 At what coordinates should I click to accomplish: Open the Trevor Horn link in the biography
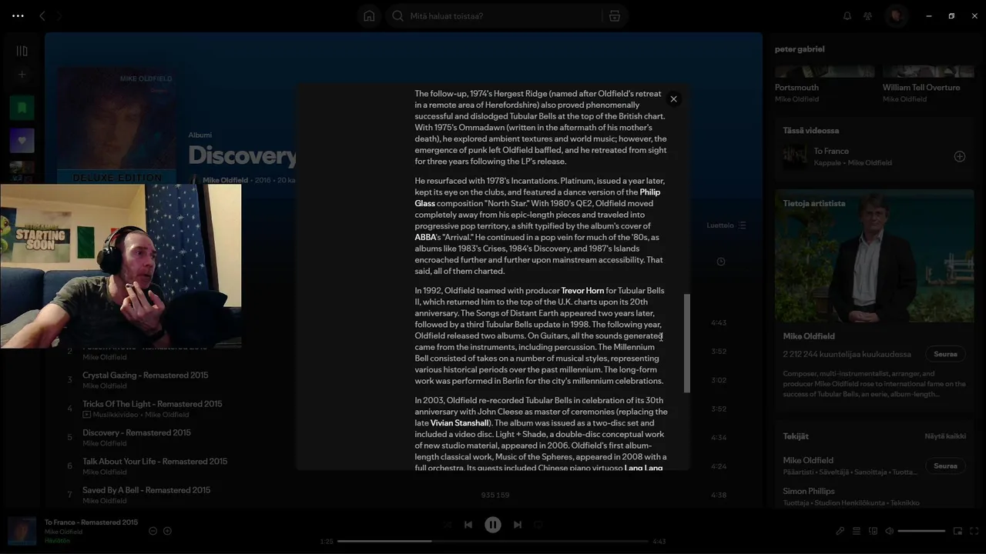pos(582,291)
